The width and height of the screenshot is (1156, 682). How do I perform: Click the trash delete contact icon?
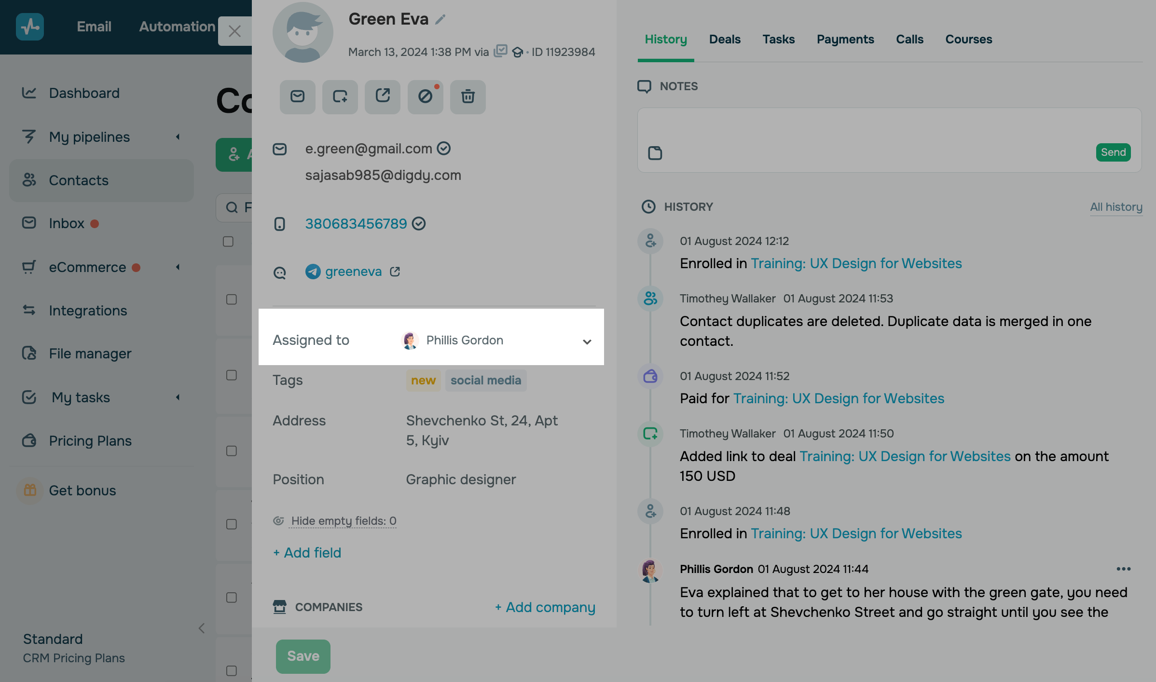click(468, 97)
